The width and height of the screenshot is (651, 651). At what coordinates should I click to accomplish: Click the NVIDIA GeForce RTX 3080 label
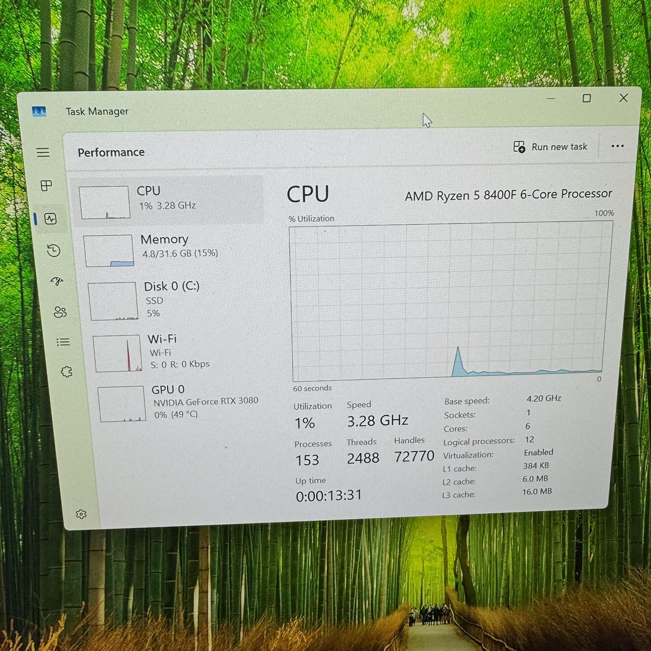coord(206,401)
